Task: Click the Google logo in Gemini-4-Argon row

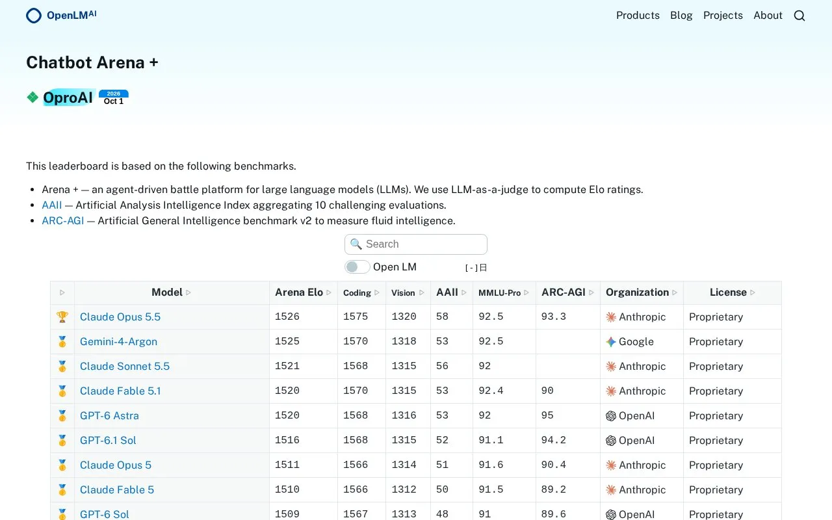Action: (611, 342)
